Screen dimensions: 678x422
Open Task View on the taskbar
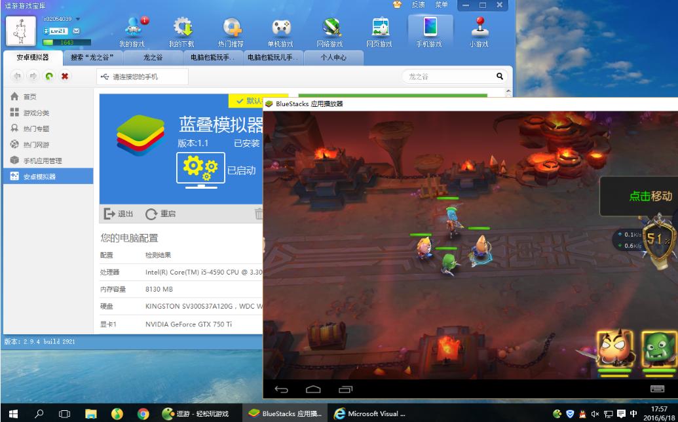pyautogui.click(x=64, y=413)
